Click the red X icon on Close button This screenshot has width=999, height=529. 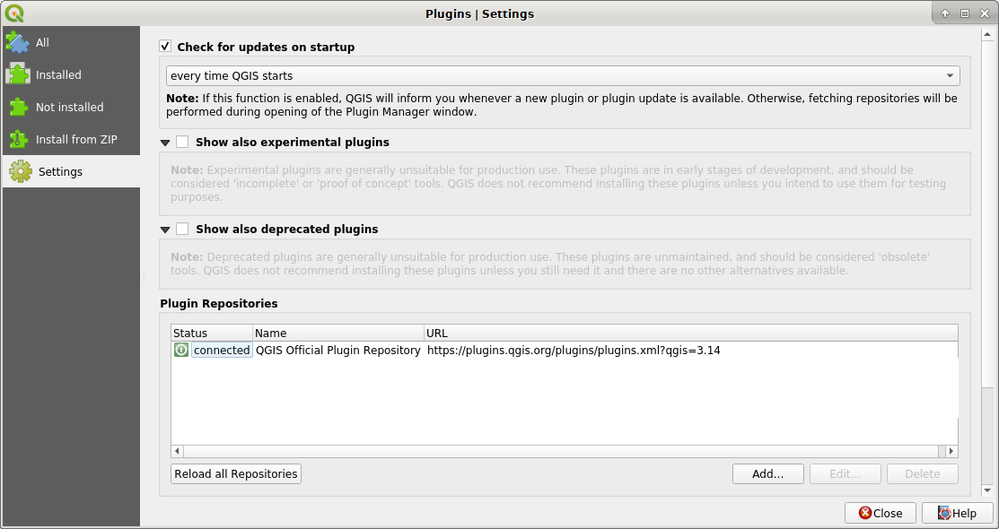[x=864, y=513]
